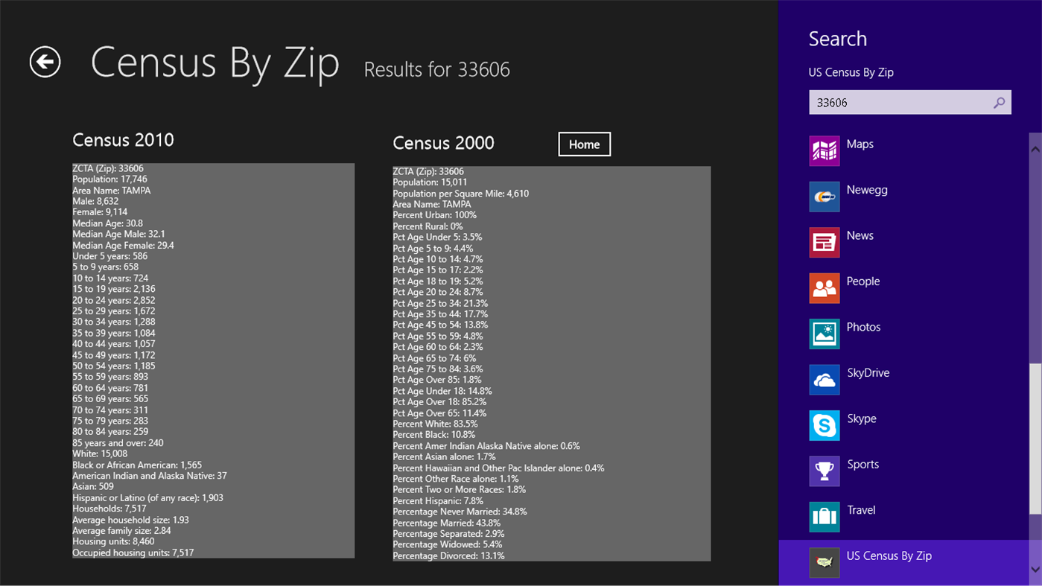Click inside the 33606 search box

point(894,102)
